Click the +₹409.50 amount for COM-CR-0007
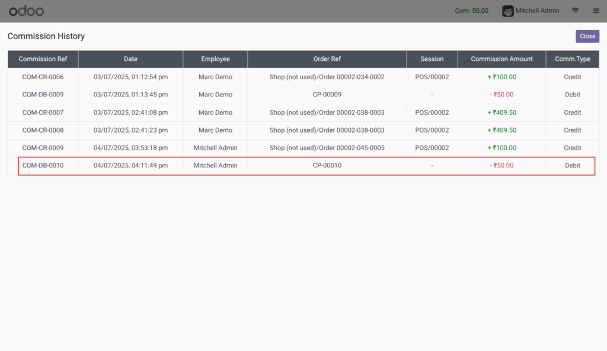The height and width of the screenshot is (351, 607). pos(501,112)
